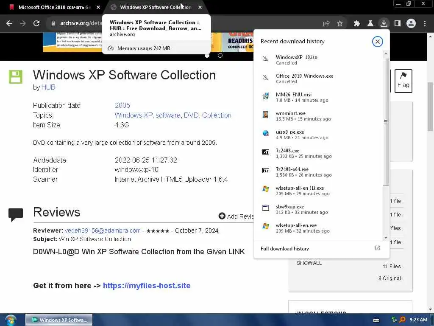Click Add Review
Viewport: 434px width, 326px height.
pyautogui.click(x=236, y=216)
